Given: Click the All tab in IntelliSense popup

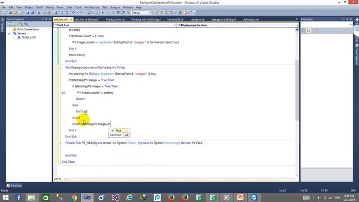Looking at the screenshot, I should pos(126,135).
